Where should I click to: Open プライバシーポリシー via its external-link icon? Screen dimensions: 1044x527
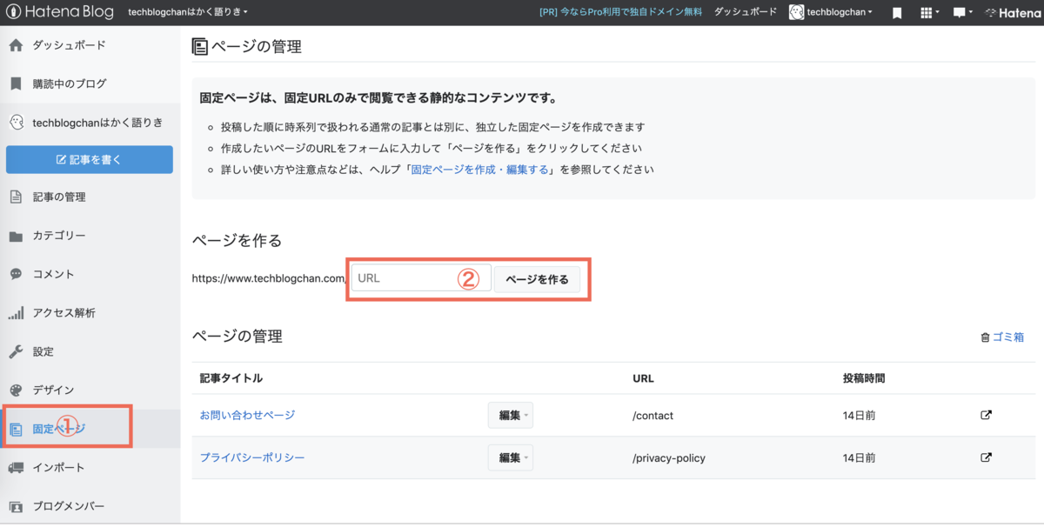pyautogui.click(x=986, y=457)
